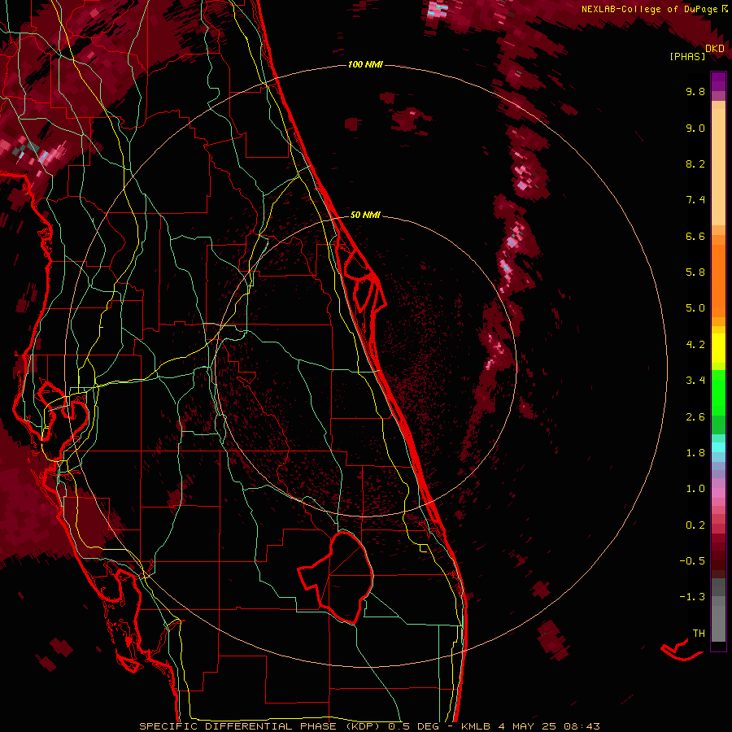Click the 3.4 color scale label
Viewport: 732px width, 732px height.
click(695, 381)
